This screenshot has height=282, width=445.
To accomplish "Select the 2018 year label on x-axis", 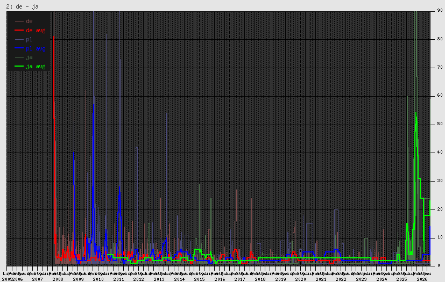I will coord(260,279).
